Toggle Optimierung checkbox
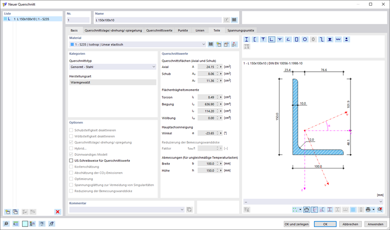This screenshot has width=390, height=230. coord(71,179)
